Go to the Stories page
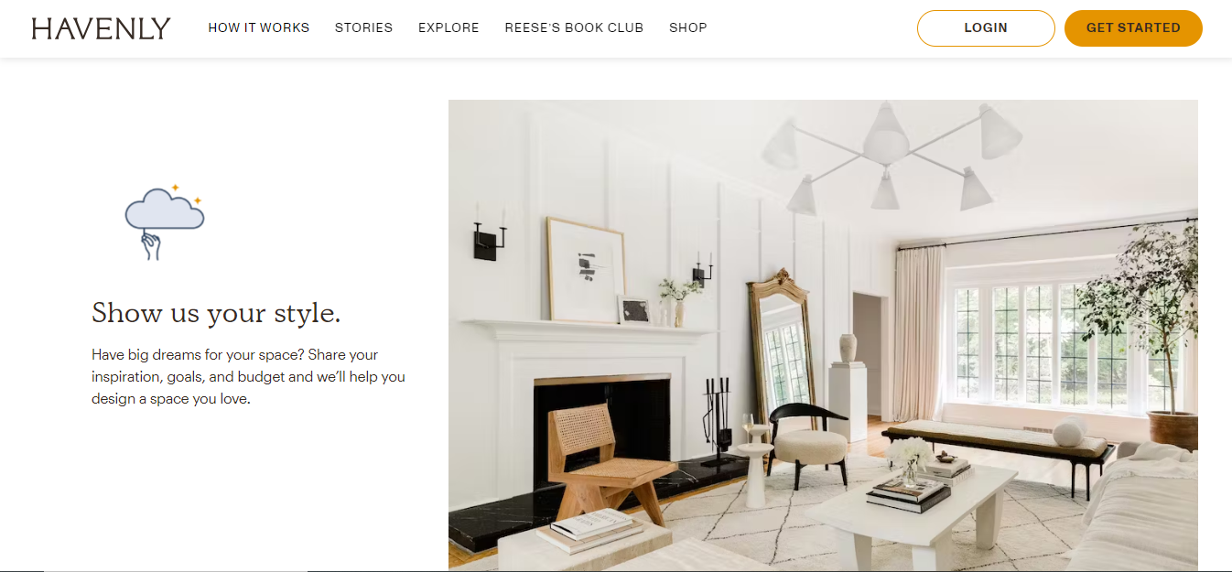1232x572 pixels. click(x=363, y=28)
